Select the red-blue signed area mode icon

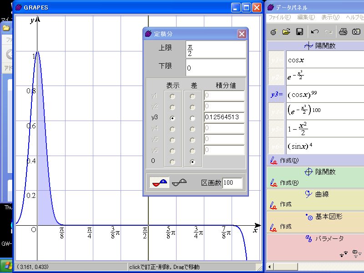[x=159, y=182]
